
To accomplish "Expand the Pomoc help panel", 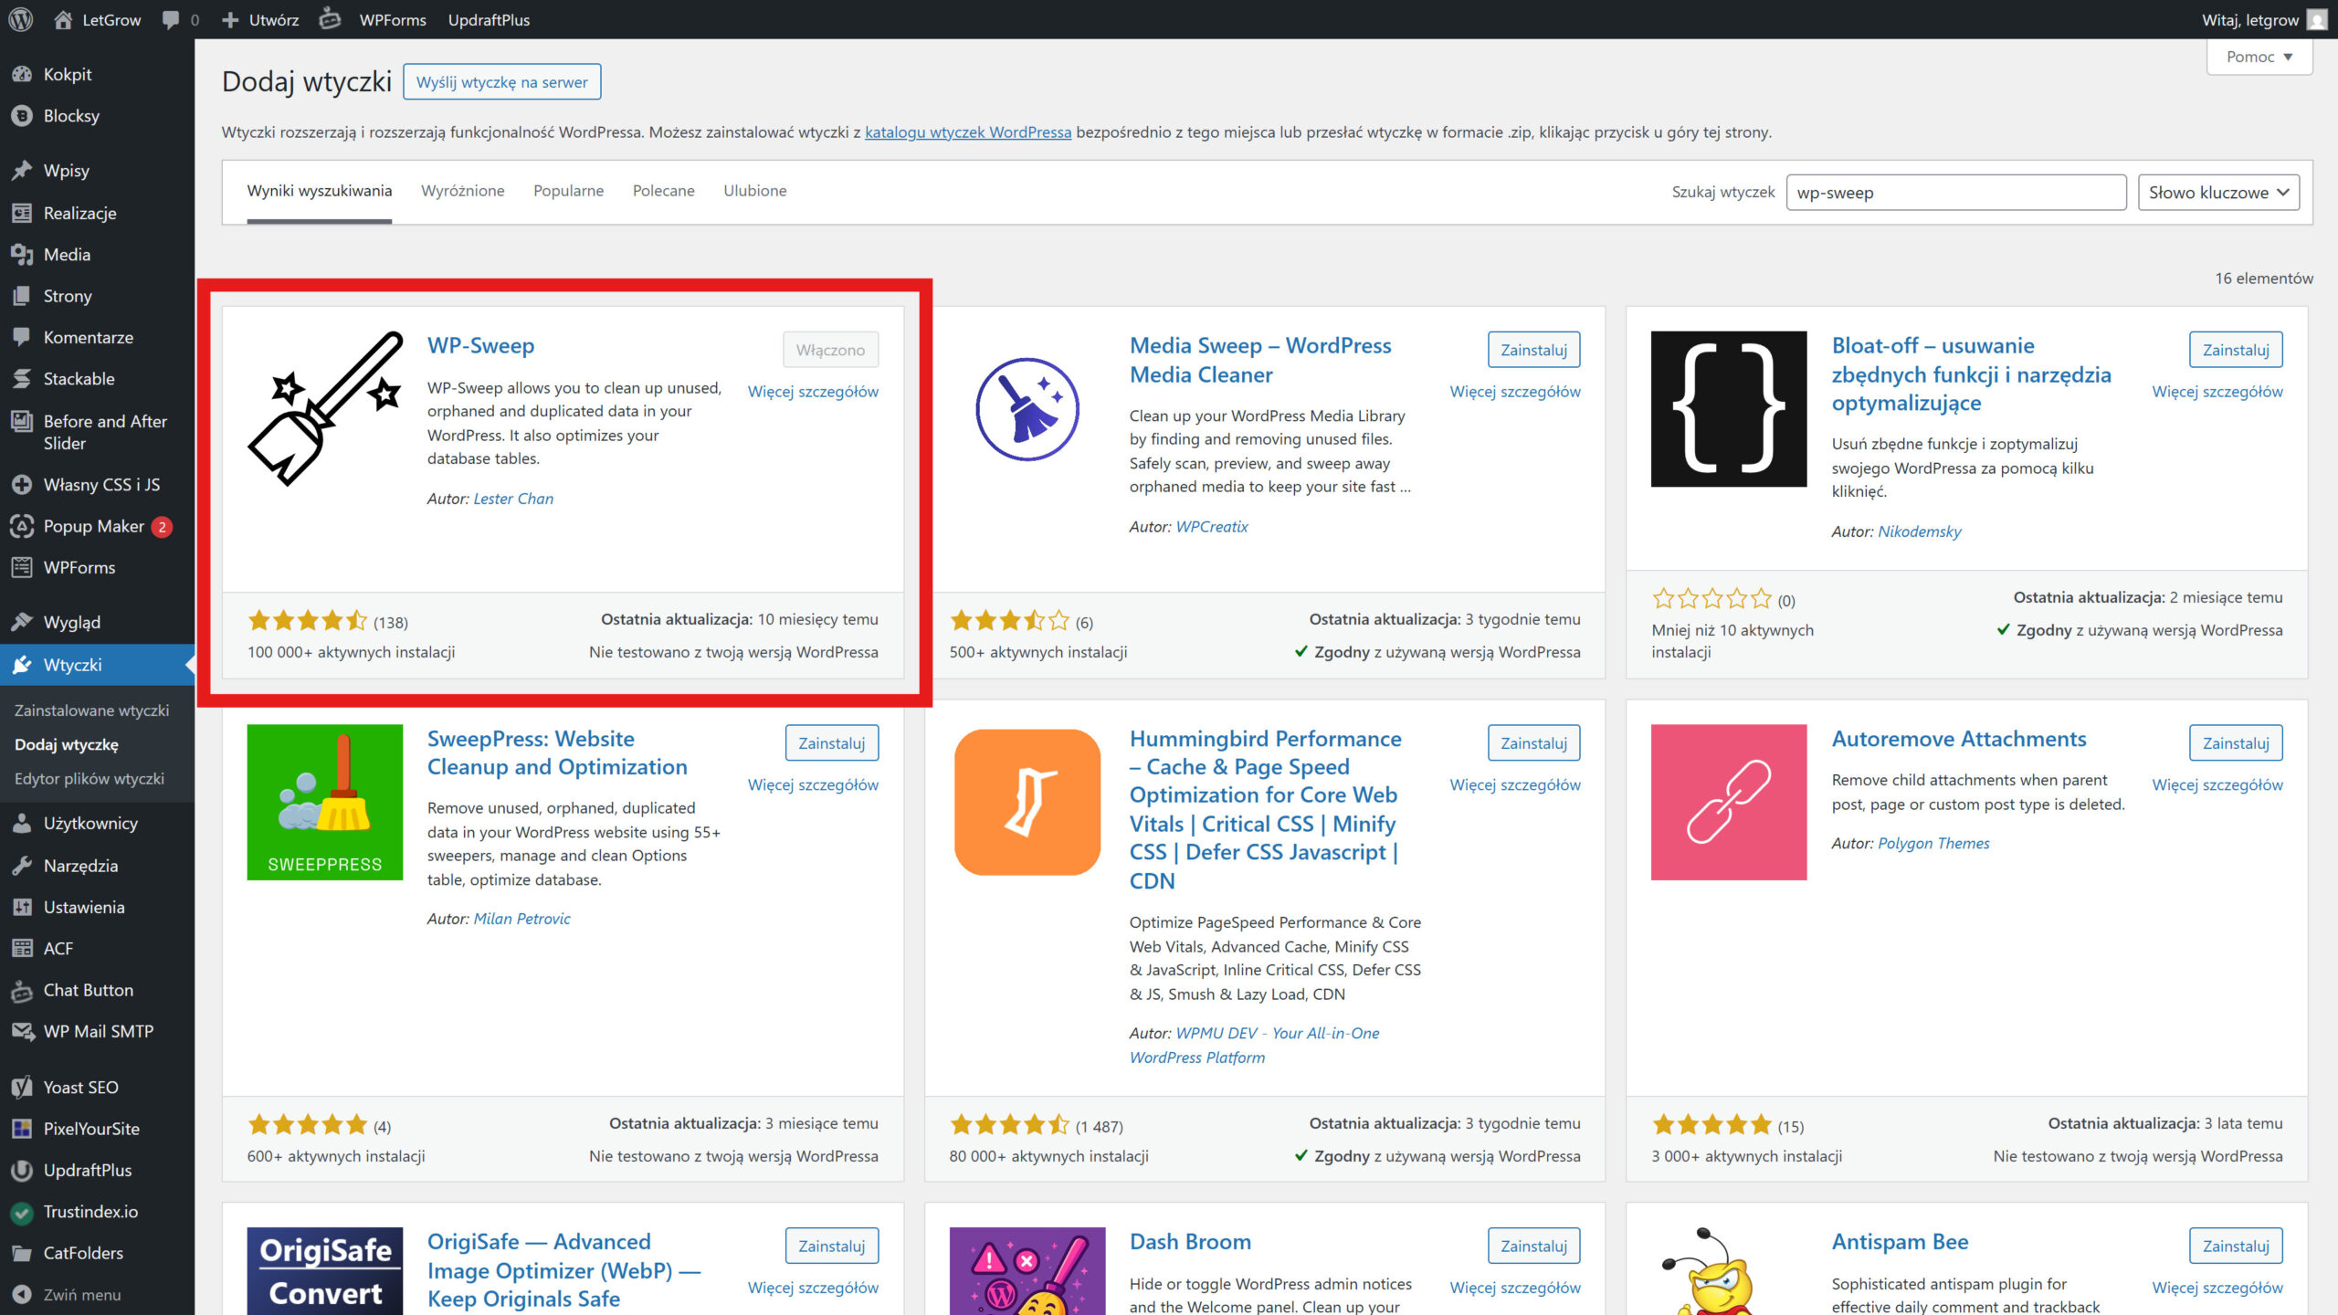I will click(x=2259, y=57).
